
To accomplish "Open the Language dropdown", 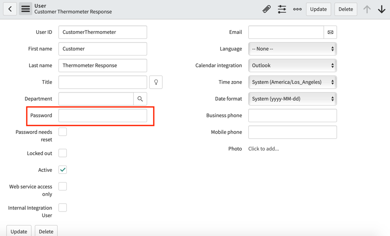I will [x=292, y=49].
